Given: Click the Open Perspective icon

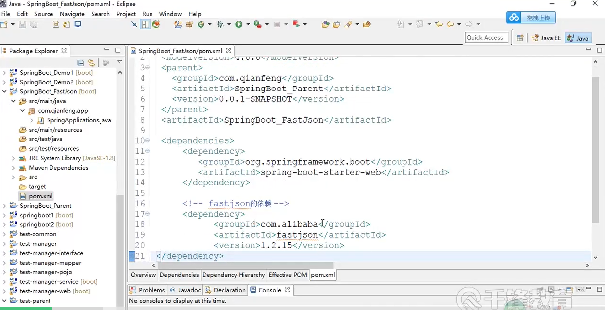Looking at the screenshot, I should pyautogui.click(x=520, y=38).
